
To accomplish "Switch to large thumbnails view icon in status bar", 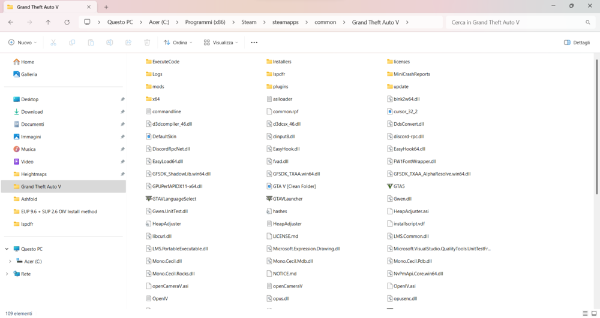I will pos(594,313).
